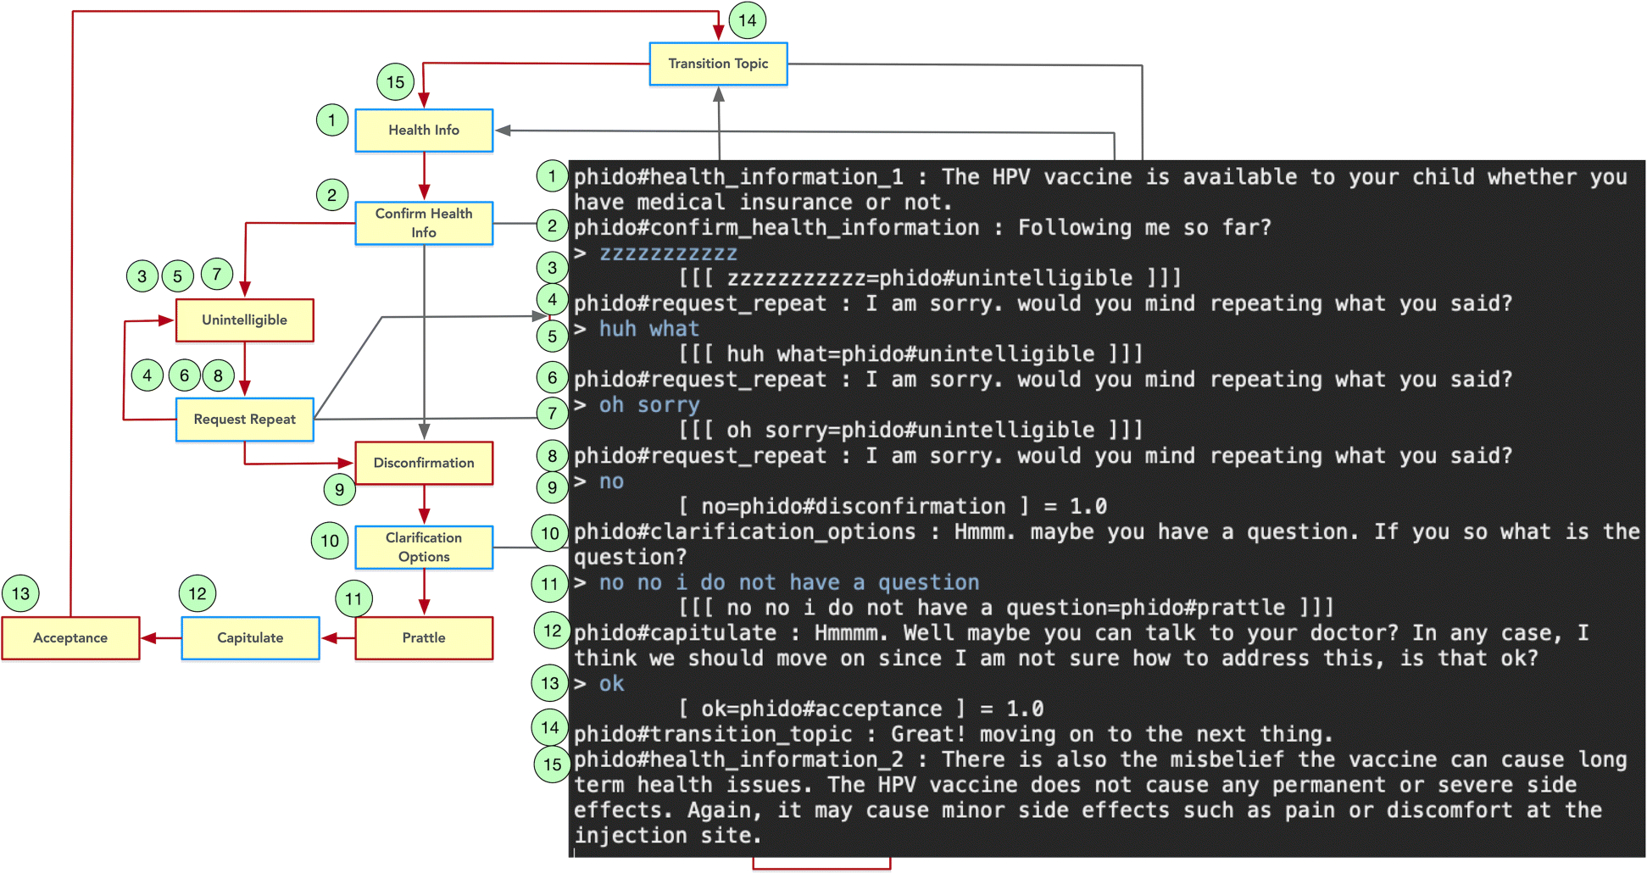Click green circle 10 left of Clarification Options
The width and height of the screenshot is (1647, 873).
pos(330,541)
